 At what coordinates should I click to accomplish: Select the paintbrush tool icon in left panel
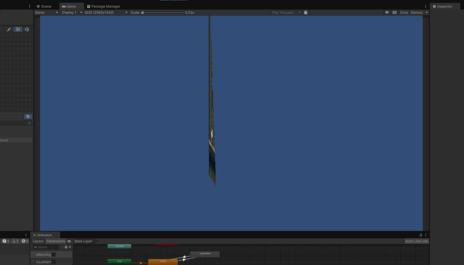click(x=9, y=30)
